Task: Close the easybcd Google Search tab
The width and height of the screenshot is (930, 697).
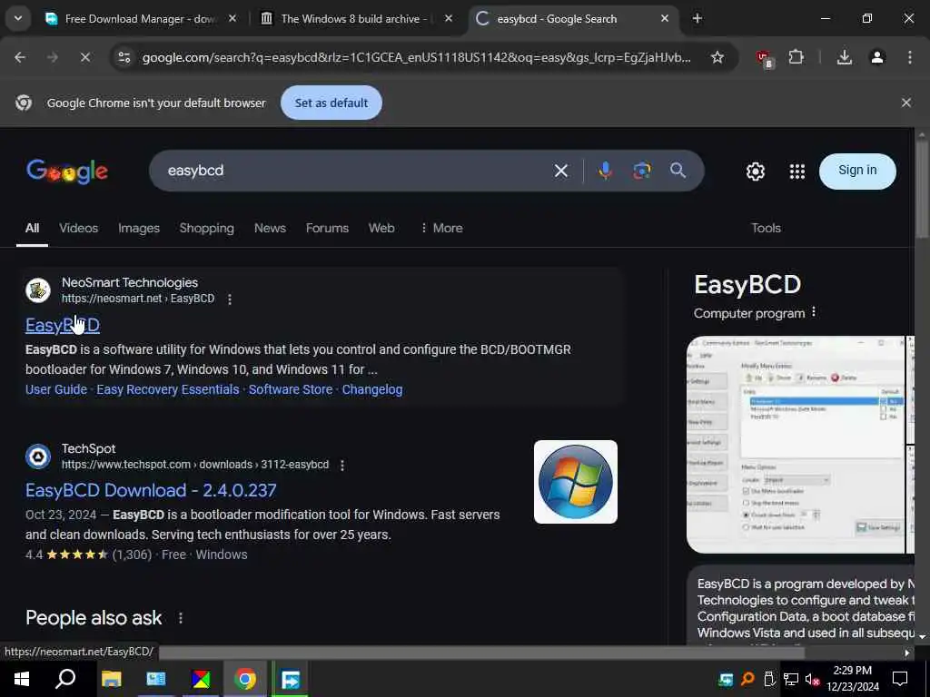Action: (664, 19)
